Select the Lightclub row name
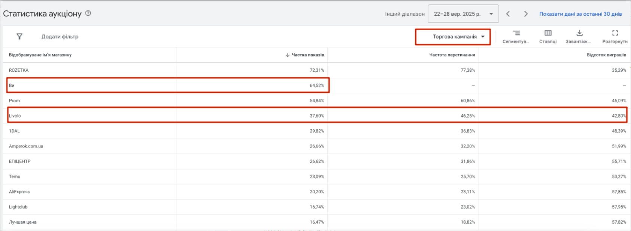Viewport: 631px width, 231px height. [18, 207]
